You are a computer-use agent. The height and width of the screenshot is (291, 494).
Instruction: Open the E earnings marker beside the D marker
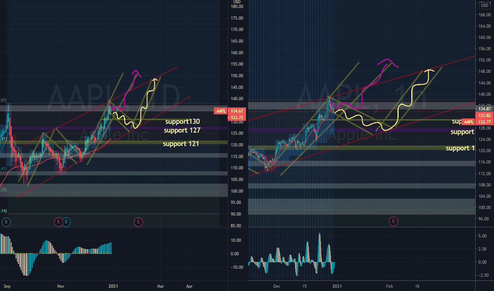[x=58, y=222]
